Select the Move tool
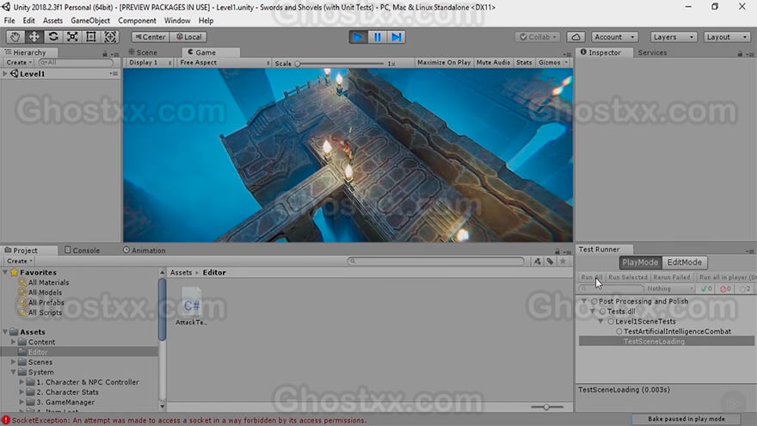 (34, 37)
